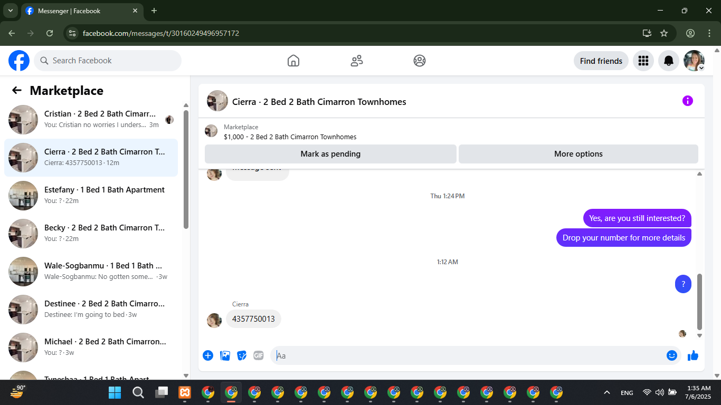Go back using the Marketplace back arrow

click(17, 90)
